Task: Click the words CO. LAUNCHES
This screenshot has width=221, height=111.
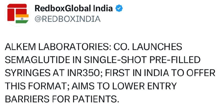Action: (x=148, y=47)
